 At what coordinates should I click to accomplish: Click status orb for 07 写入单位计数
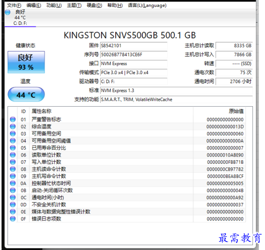coord(13,162)
